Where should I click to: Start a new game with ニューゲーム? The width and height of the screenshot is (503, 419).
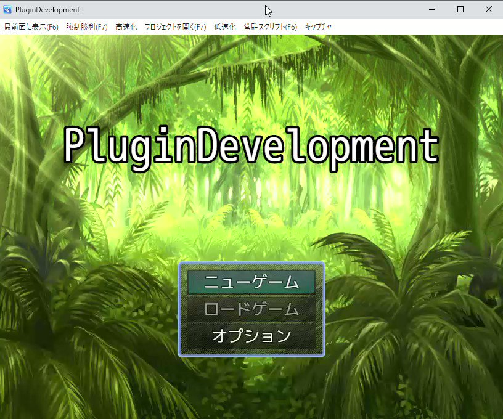(x=251, y=282)
